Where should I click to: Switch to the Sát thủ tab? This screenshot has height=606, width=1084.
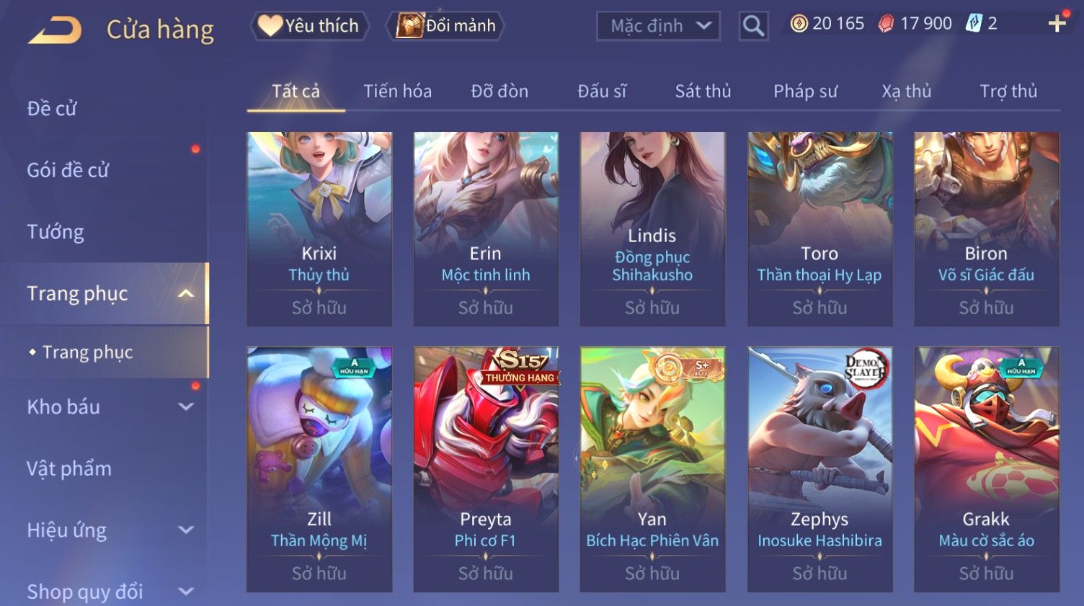click(x=703, y=92)
